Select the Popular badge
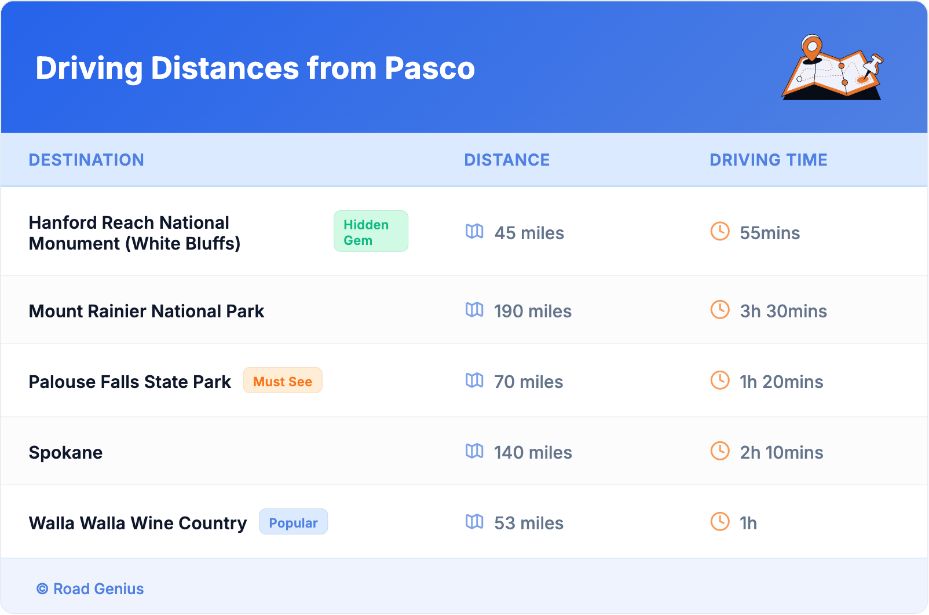929x615 pixels. click(x=293, y=522)
